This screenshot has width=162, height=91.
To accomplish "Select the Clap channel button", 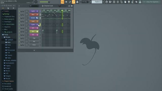I will click(34, 38).
